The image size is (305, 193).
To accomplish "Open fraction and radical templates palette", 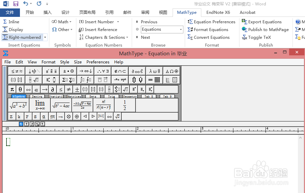I will [x=34, y=80].
